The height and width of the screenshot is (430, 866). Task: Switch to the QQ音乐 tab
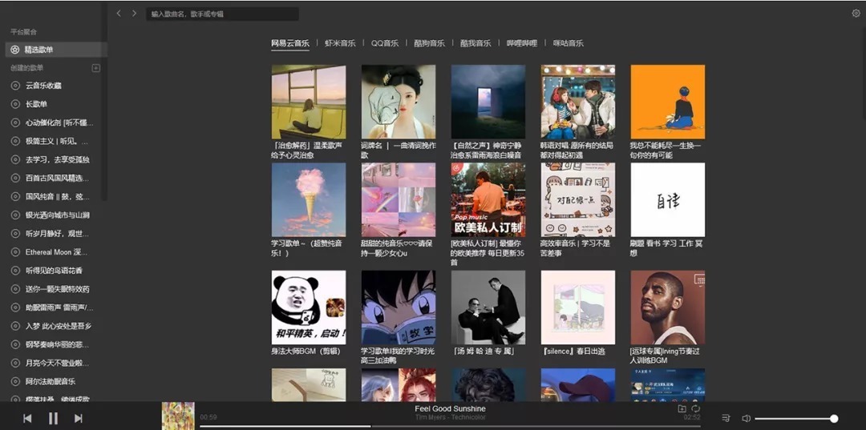pos(385,43)
